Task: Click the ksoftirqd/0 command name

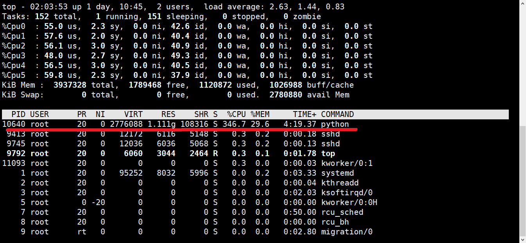Action: (x=347, y=193)
